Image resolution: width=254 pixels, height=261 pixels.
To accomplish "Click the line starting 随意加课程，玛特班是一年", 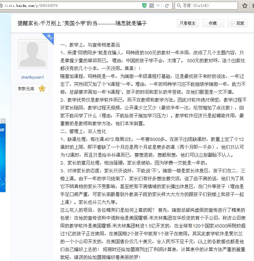I will (152, 76).
